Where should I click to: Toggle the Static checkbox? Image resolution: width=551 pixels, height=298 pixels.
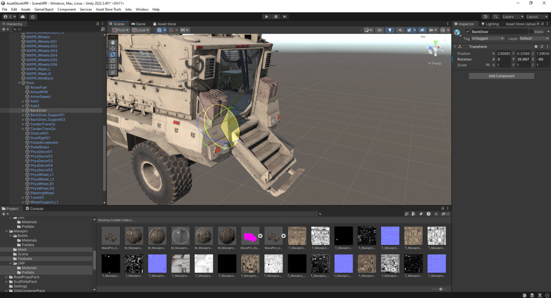tap(531, 32)
